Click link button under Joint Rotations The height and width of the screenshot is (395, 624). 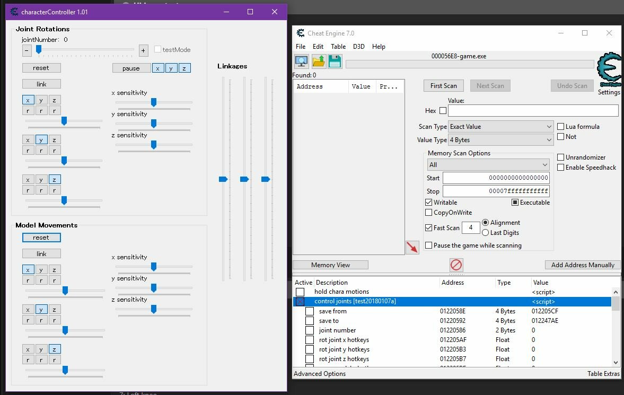click(x=41, y=84)
